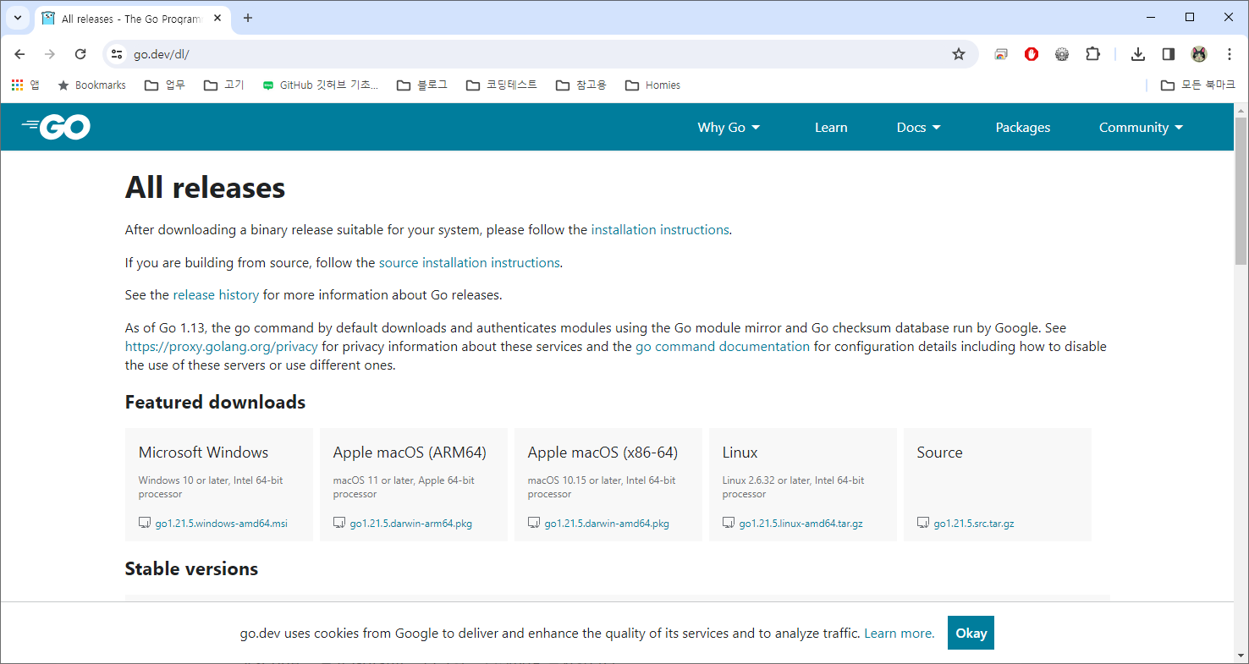The height and width of the screenshot is (664, 1249).
Task: Go to Packages in the header
Action: tap(1023, 127)
